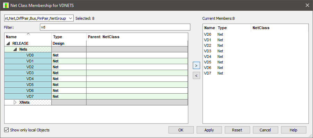Click the Parent NetClass column header
The image size is (313, 138).
[x=137, y=37]
